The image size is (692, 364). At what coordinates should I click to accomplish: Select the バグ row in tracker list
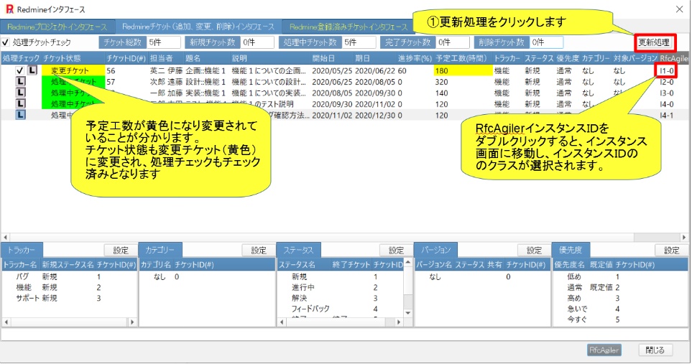(69, 276)
